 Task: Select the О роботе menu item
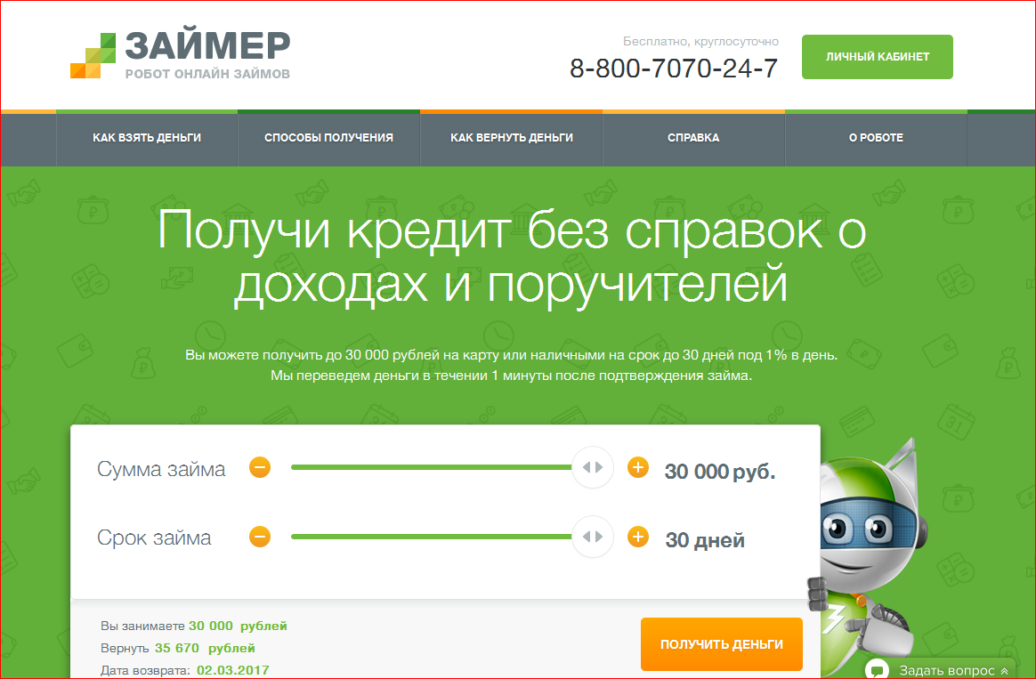876,138
